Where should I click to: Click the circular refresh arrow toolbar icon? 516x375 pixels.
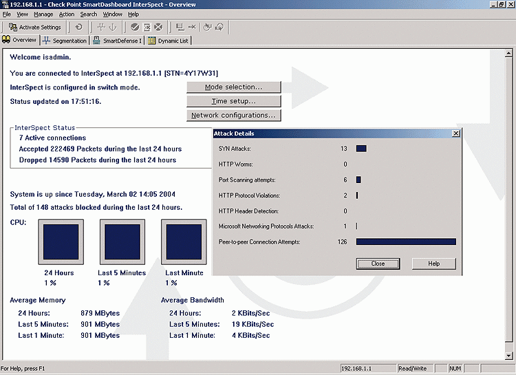(x=79, y=28)
